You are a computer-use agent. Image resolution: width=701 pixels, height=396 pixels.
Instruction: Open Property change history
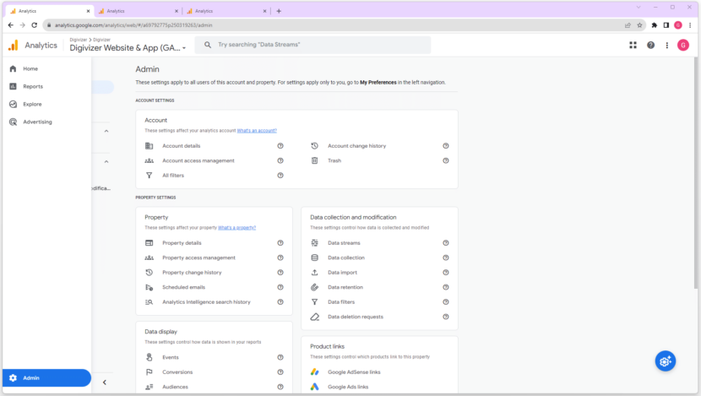tap(192, 272)
